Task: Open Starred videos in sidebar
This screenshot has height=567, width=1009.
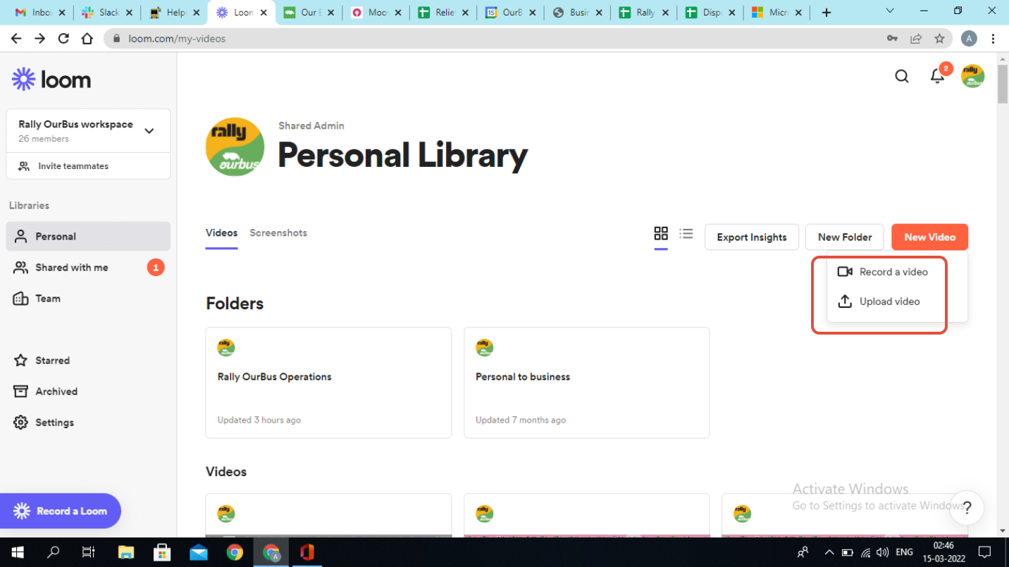Action: pyautogui.click(x=88, y=361)
